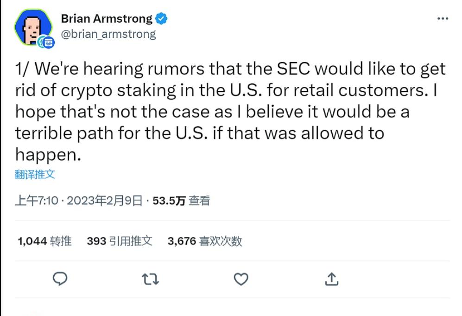Click the blue verified checkmark badge

161,19
